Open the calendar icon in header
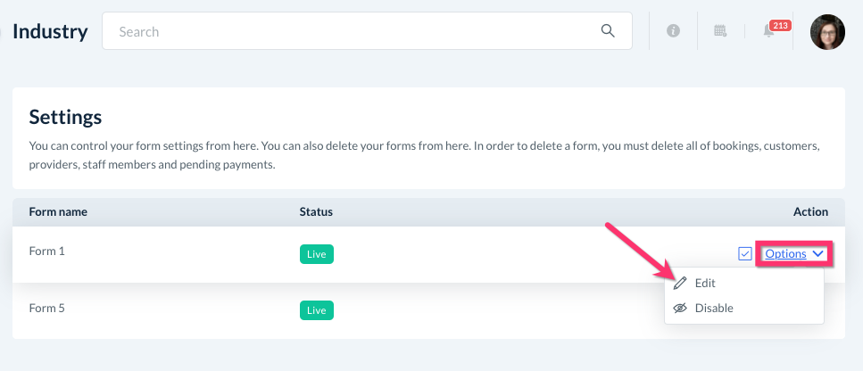Screen dimensions: 863x371 point(720,31)
